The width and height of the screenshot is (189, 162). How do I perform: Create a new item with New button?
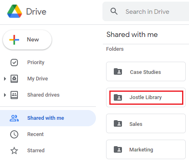click(27, 40)
